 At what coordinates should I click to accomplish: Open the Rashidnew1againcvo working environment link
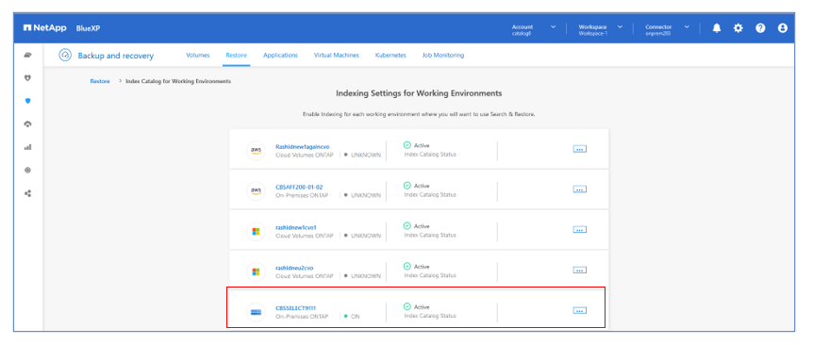coord(303,147)
